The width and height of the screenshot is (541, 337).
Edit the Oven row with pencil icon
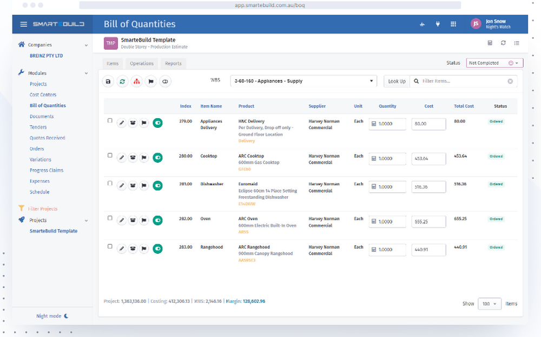click(x=121, y=220)
